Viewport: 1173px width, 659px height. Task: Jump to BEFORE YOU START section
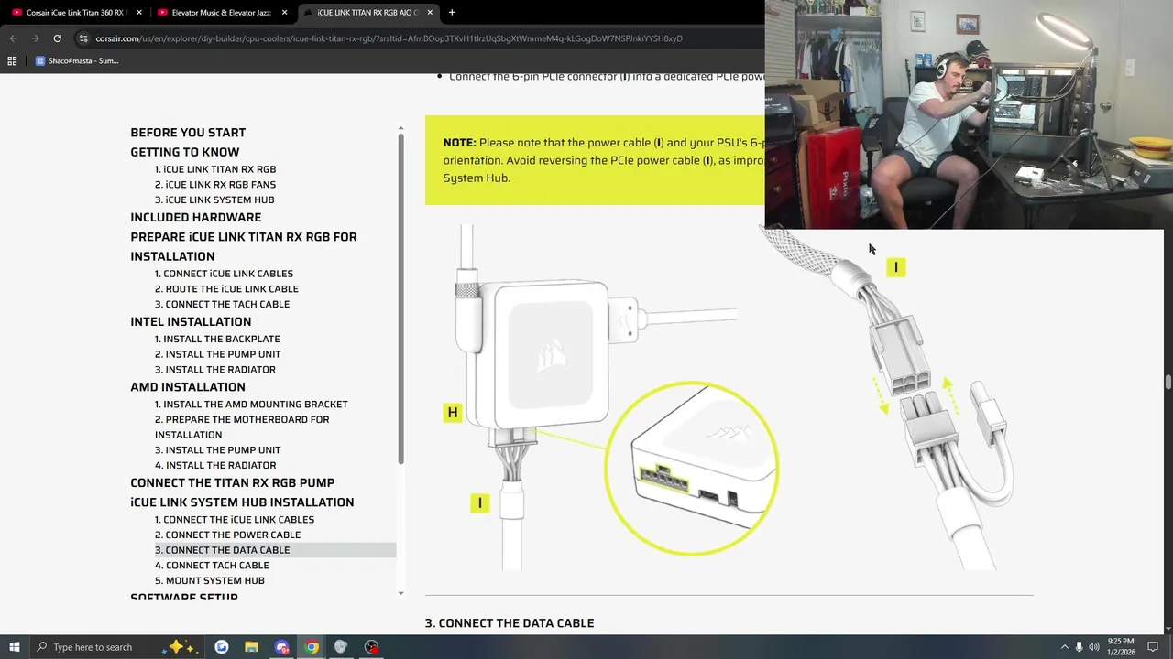[188, 133]
